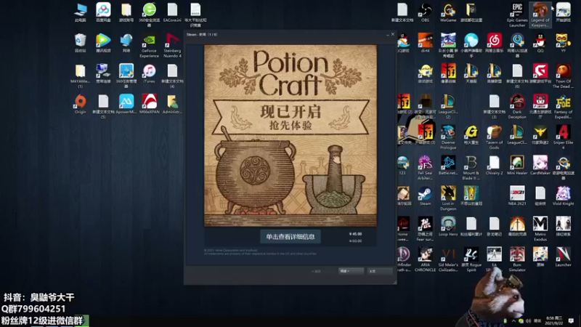
Task: Launch the QQ penguin shortcut
Action: pos(540,43)
